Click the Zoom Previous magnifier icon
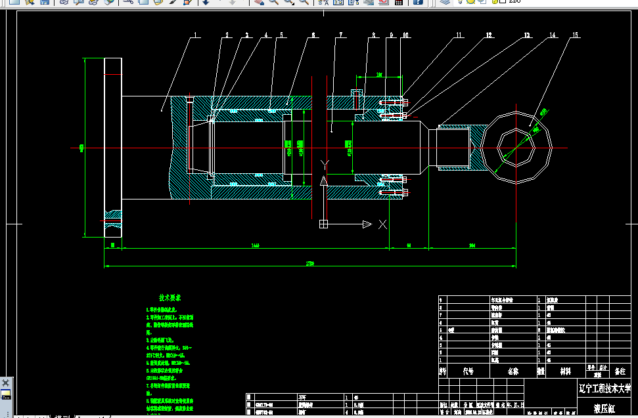Viewport: 638px width, 418px height. pyautogui.click(x=304, y=1)
